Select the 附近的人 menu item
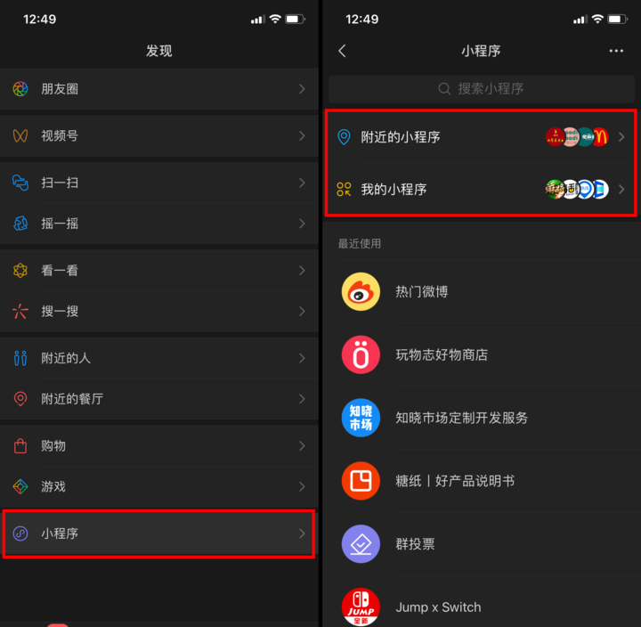The image size is (641, 627). [x=159, y=358]
